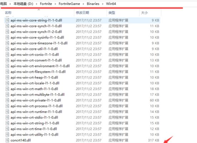This screenshot has width=197, height=143.
Task: Select file api-ms-win-core-timezone-l1-1-0.dll
Action: tap(39, 43)
